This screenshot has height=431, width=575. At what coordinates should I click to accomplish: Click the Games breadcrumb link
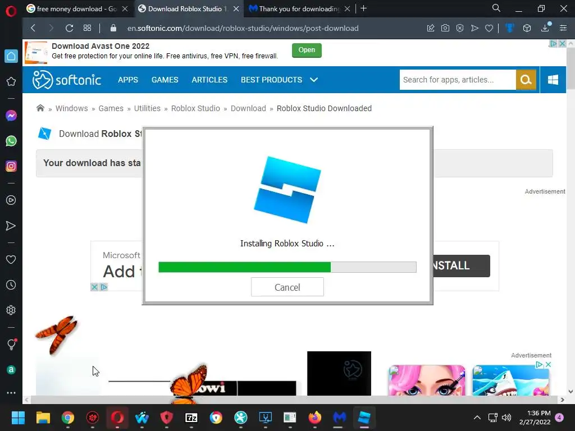tap(111, 108)
